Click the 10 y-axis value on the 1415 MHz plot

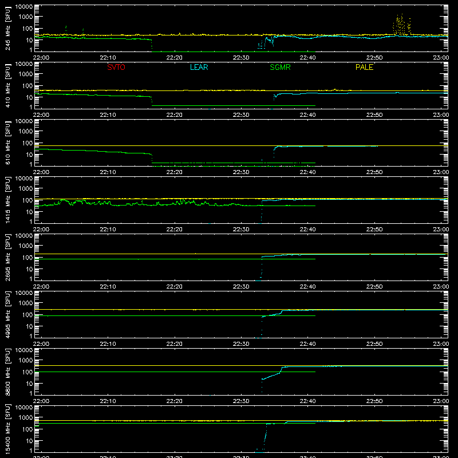click(29, 212)
